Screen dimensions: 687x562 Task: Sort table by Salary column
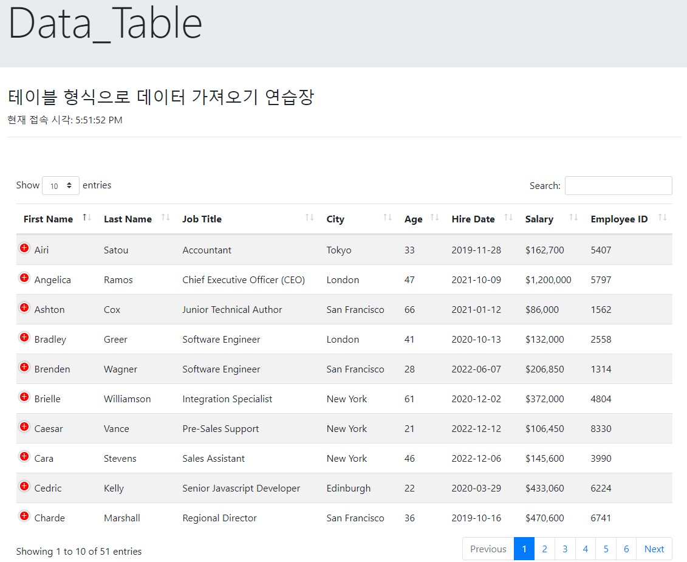tap(551, 219)
